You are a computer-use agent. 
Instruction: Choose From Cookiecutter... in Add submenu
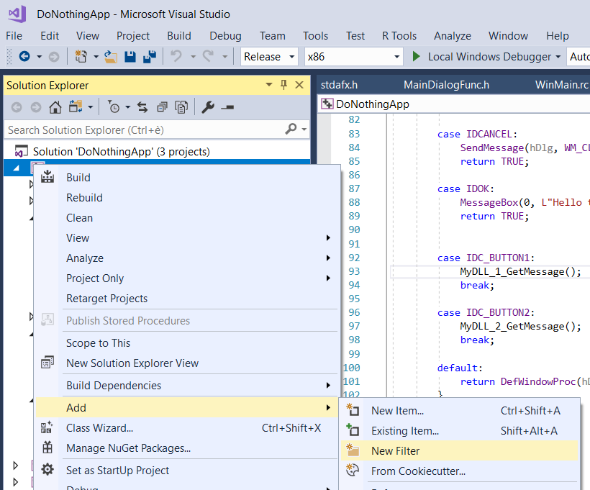click(460, 471)
